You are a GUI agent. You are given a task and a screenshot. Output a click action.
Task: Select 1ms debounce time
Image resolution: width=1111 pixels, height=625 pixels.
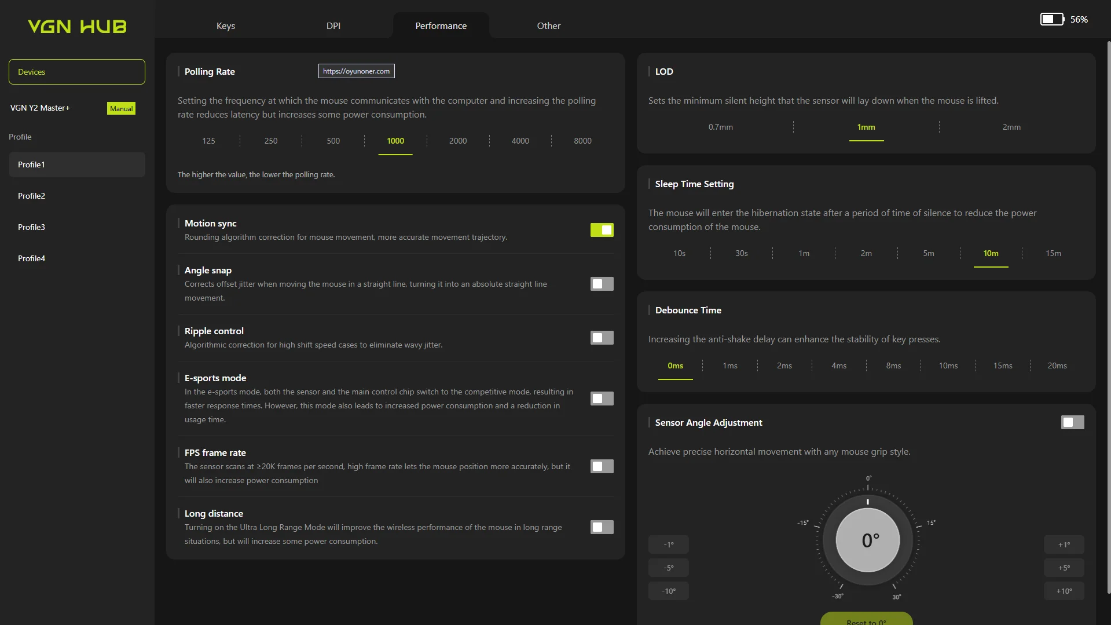(x=730, y=366)
